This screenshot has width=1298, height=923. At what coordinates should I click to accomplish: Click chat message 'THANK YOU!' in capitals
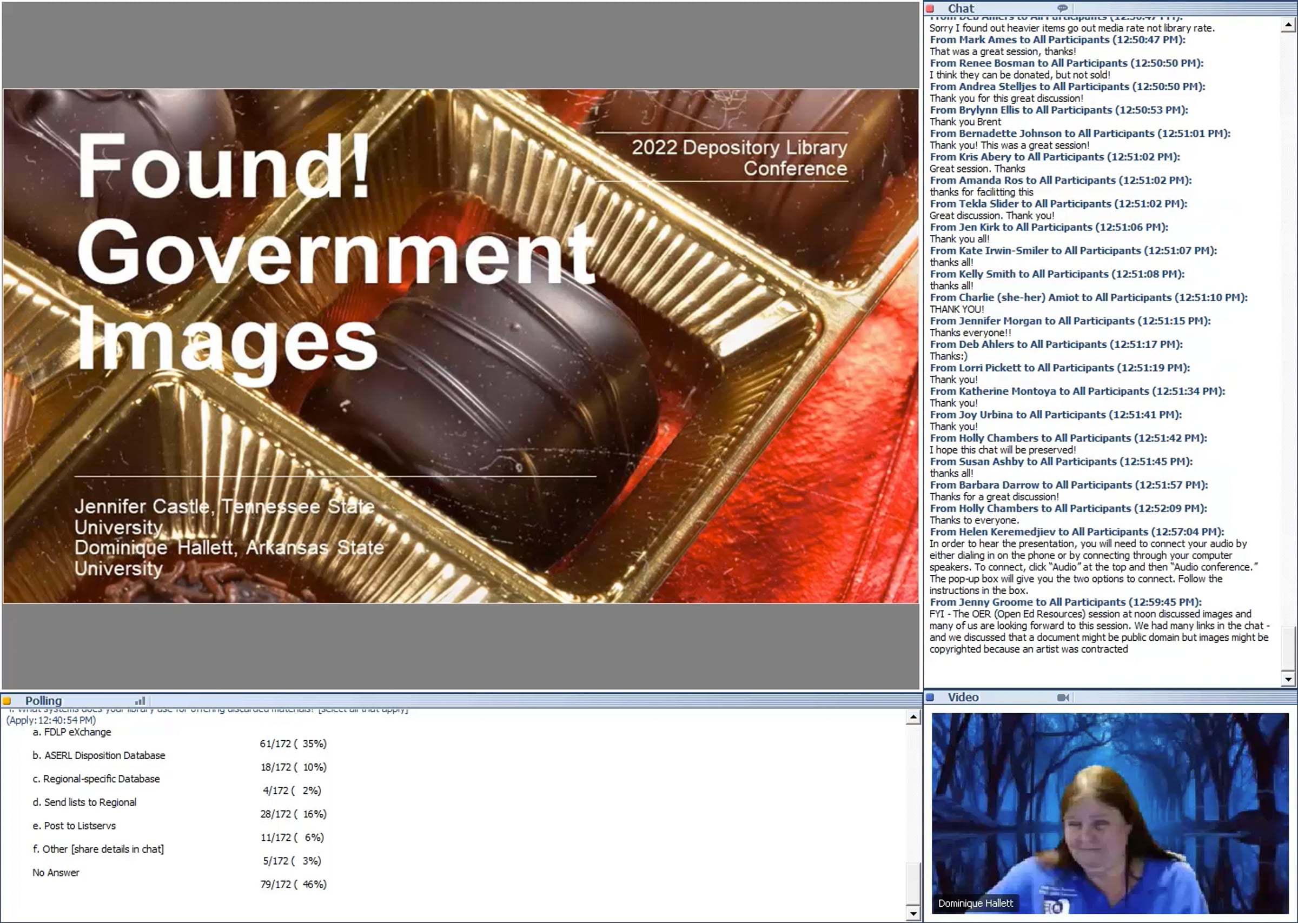(957, 309)
